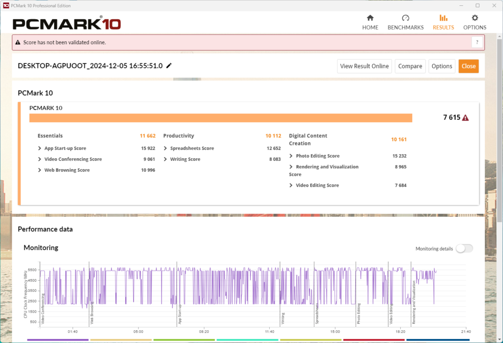The width and height of the screenshot is (503, 343).
Task: Maximize the PCMark 10 window
Action: (x=477, y=5)
